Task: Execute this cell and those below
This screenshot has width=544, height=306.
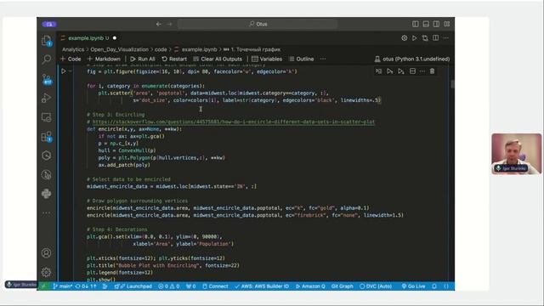Action: point(401,71)
